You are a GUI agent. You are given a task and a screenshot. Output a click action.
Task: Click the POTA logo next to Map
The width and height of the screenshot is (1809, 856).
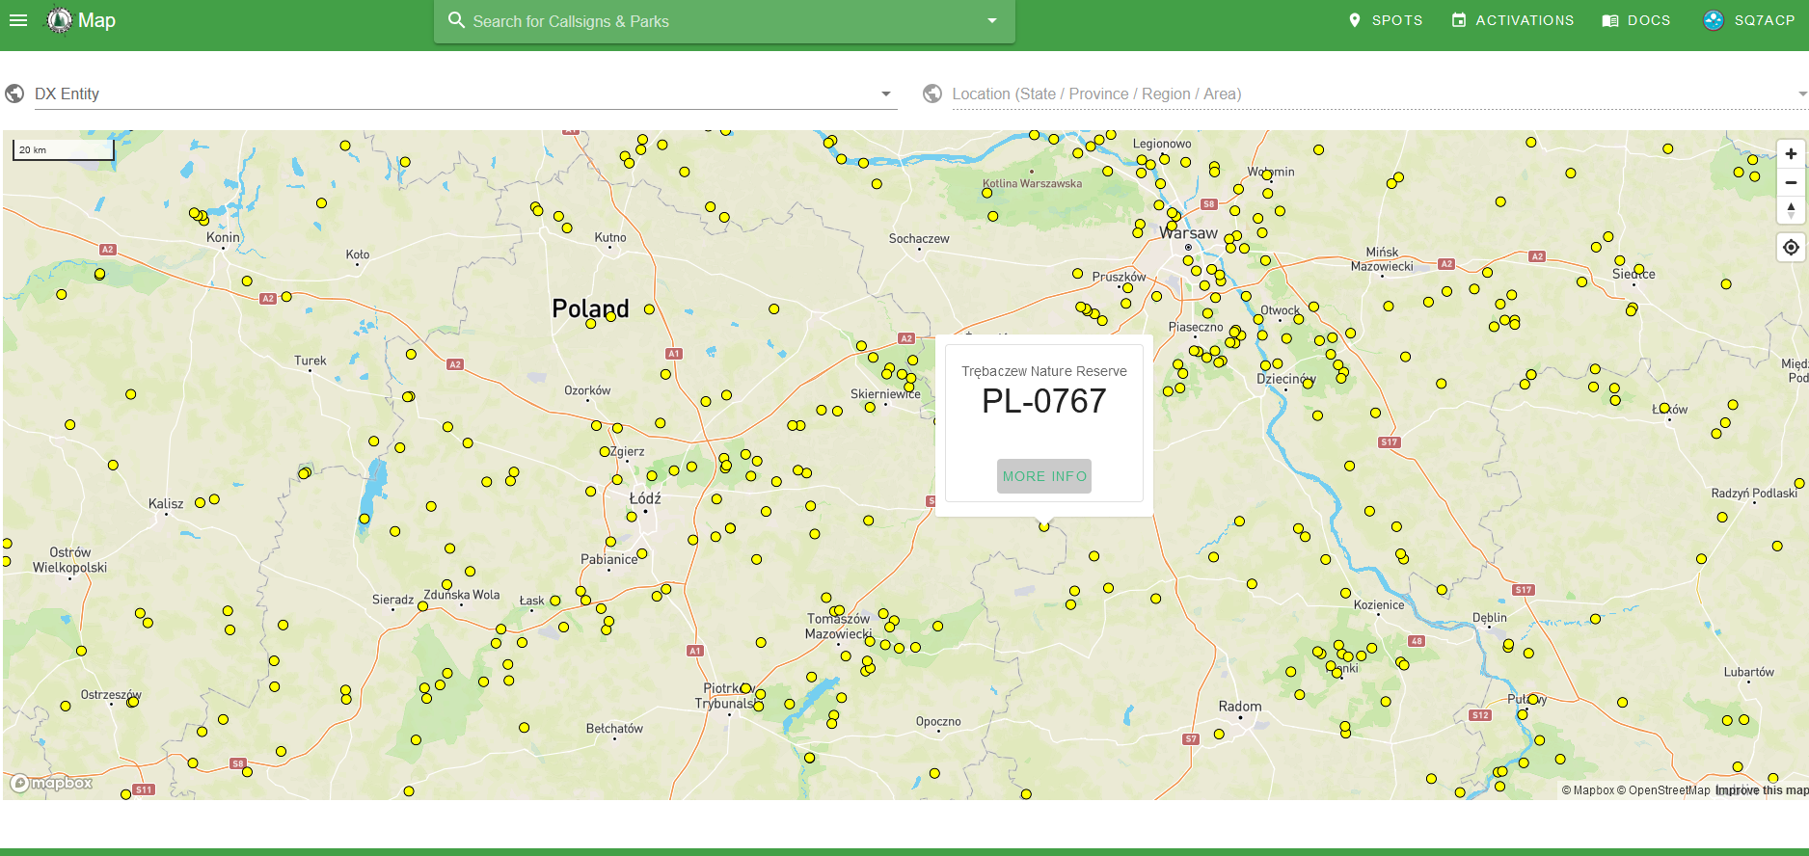tap(60, 20)
